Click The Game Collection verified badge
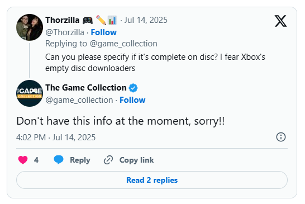Viewport: 305px width, 204px height. coord(134,88)
